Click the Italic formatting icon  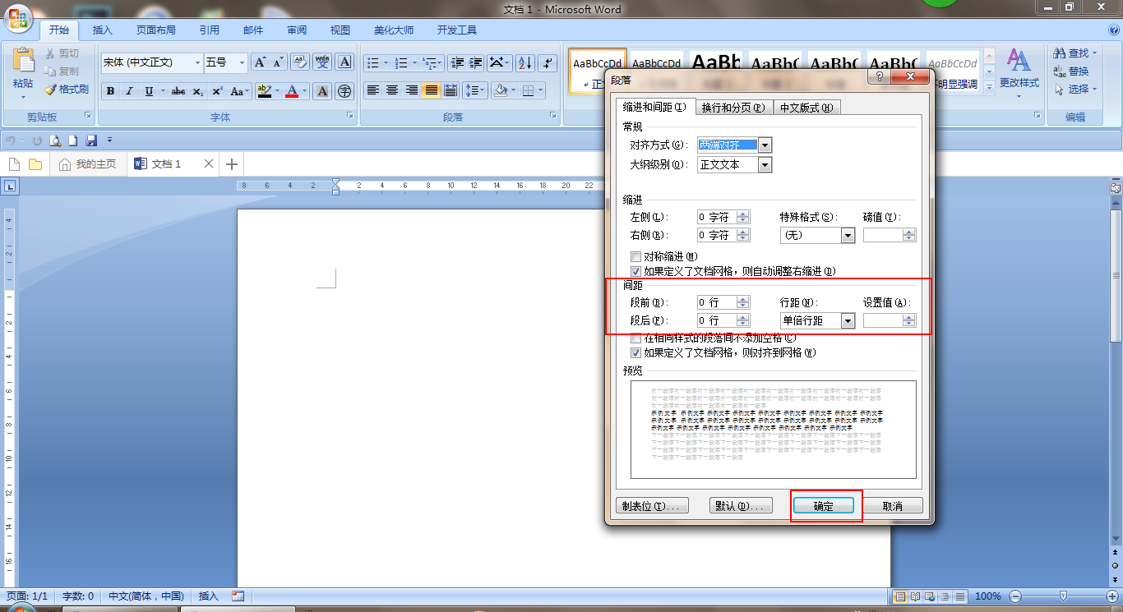pos(129,91)
